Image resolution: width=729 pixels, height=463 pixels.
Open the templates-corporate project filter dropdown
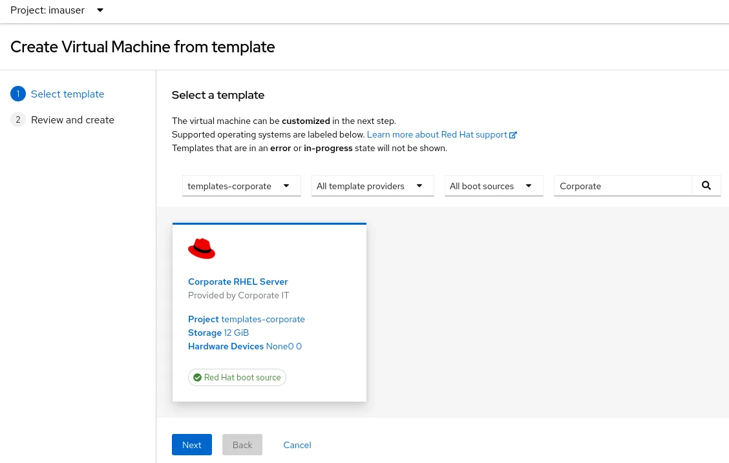[241, 186]
